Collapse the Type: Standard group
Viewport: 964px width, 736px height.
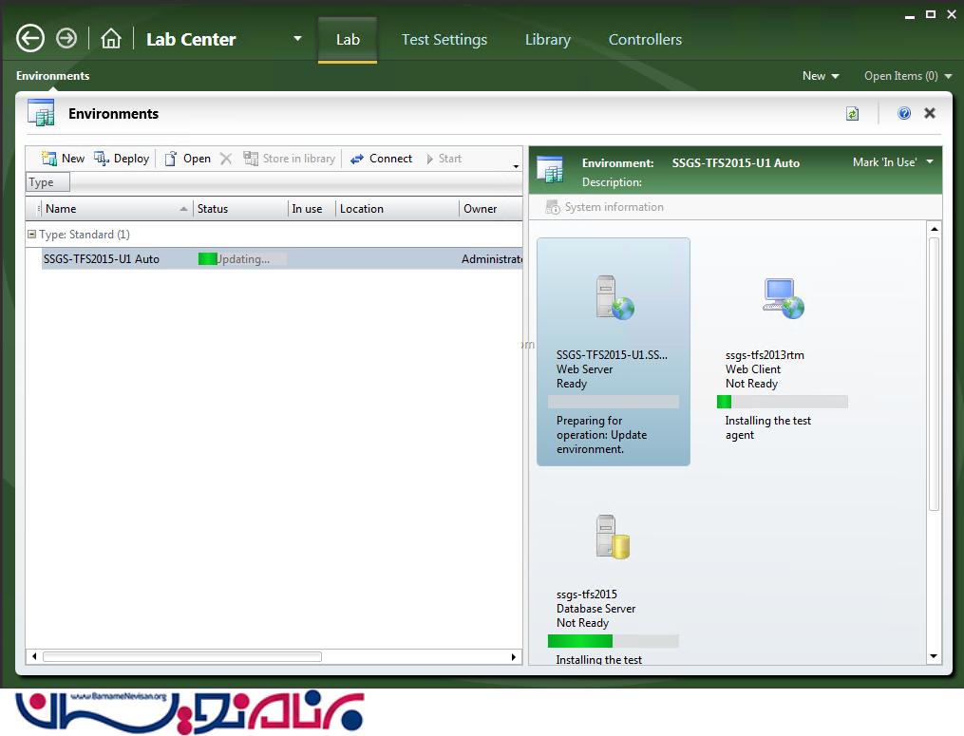coord(32,235)
